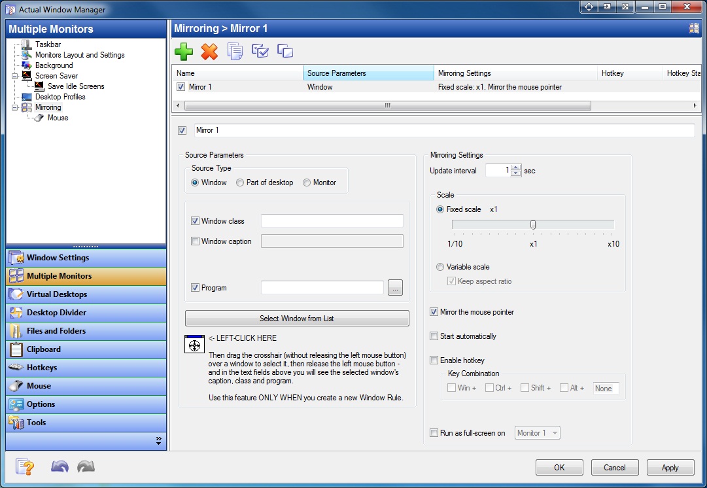Uncheck the Window class checkbox
707x488 pixels.
[196, 221]
